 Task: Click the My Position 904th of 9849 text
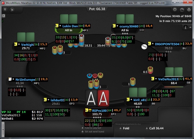(x=173, y=16)
